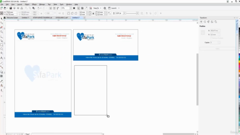Image resolution: width=240 pixels, height=135 pixels.
Task: Select the Drop Shadow tool
Action: 1,72
